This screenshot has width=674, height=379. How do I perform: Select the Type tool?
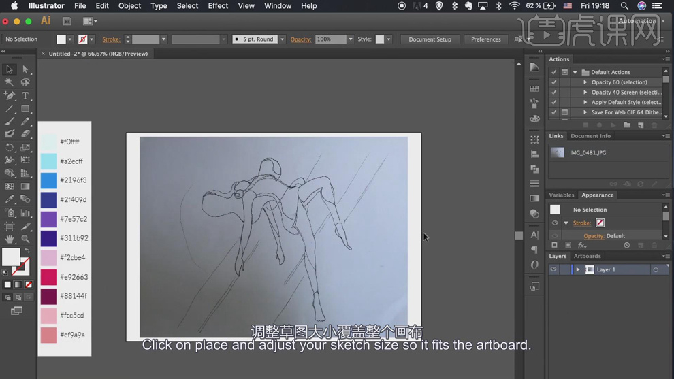coord(25,96)
